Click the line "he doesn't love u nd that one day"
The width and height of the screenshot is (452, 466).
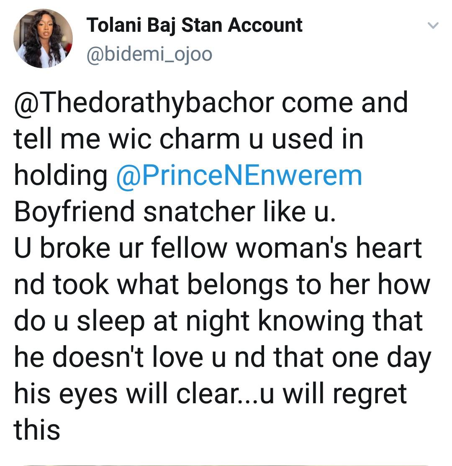pyautogui.click(x=223, y=358)
